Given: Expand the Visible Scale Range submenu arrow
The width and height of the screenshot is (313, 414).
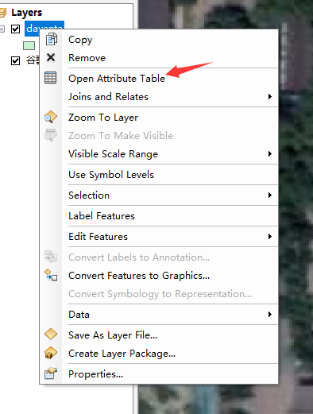Looking at the screenshot, I should [269, 153].
